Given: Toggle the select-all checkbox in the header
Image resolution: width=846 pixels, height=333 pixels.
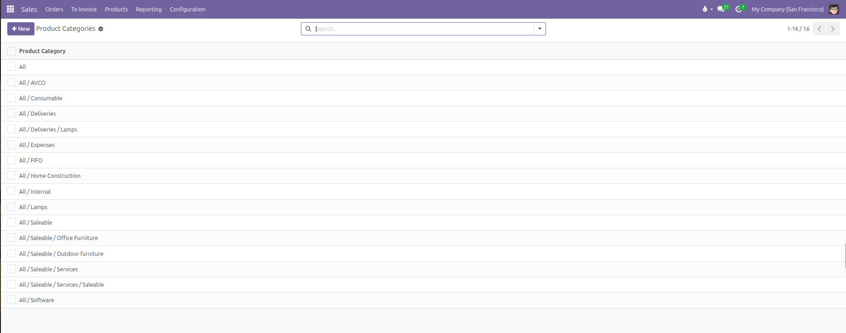Looking at the screenshot, I should [12, 51].
